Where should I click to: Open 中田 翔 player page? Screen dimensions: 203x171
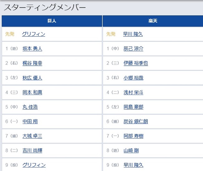pyautogui.click(x=30, y=121)
